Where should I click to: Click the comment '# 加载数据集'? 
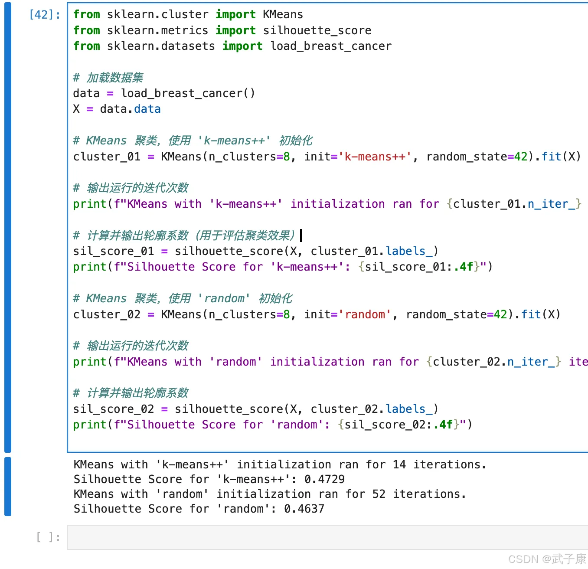click(x=108, y=78)
